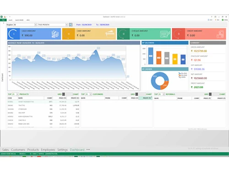Go to Employees in bottom navigation
Image resolution: width=229 pixels, height=172 pixels.
click(x=48, y=150)
